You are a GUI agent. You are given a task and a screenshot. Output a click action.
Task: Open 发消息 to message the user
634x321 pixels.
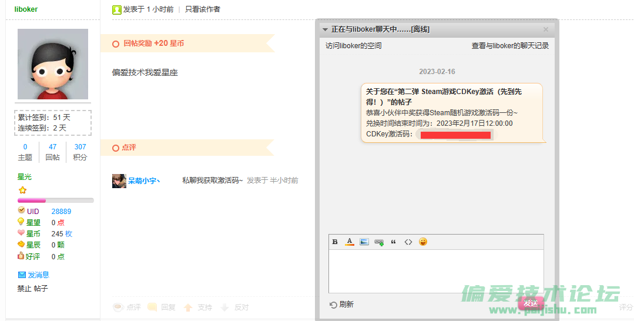click(38, 275)
